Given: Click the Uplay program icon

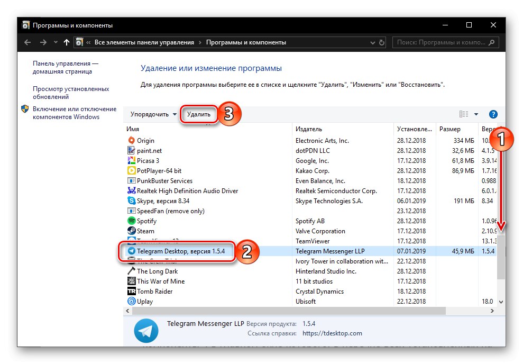Looking at the screenshot, I should (132, 301).
